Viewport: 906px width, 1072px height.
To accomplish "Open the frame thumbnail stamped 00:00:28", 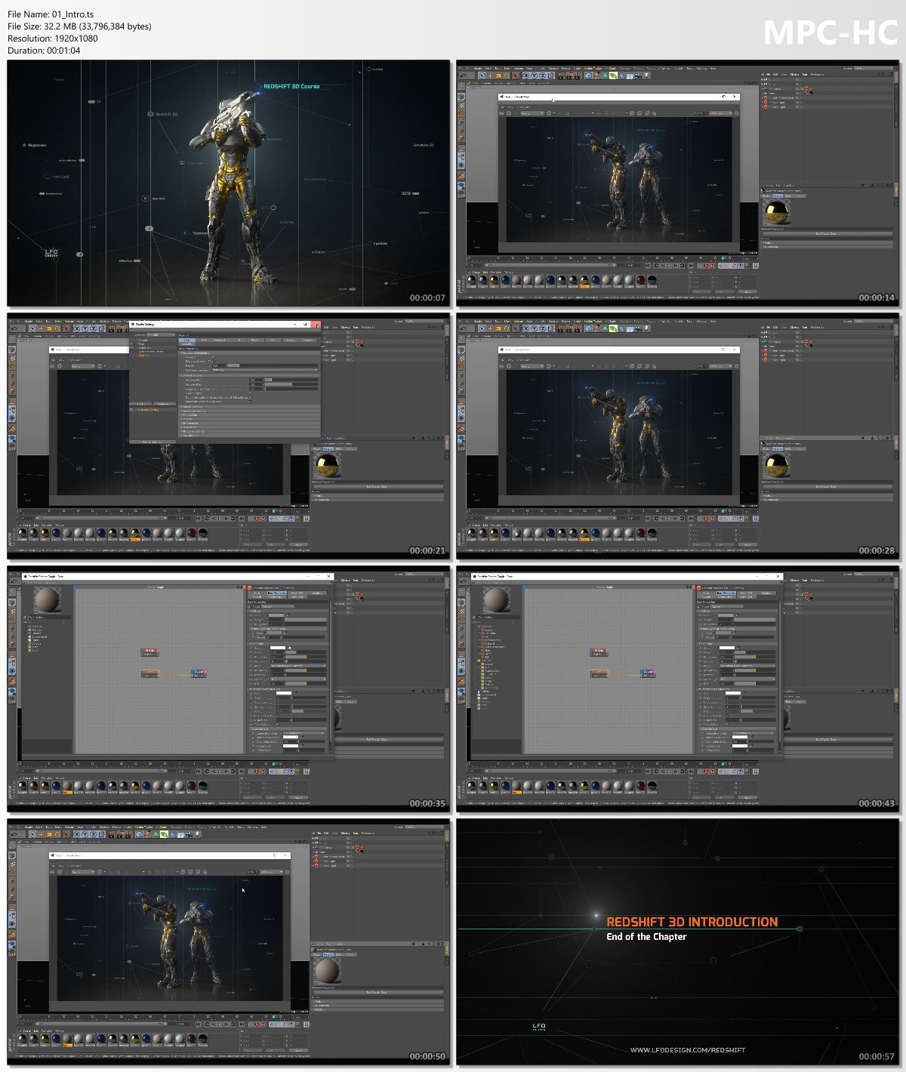I will 677,436.
